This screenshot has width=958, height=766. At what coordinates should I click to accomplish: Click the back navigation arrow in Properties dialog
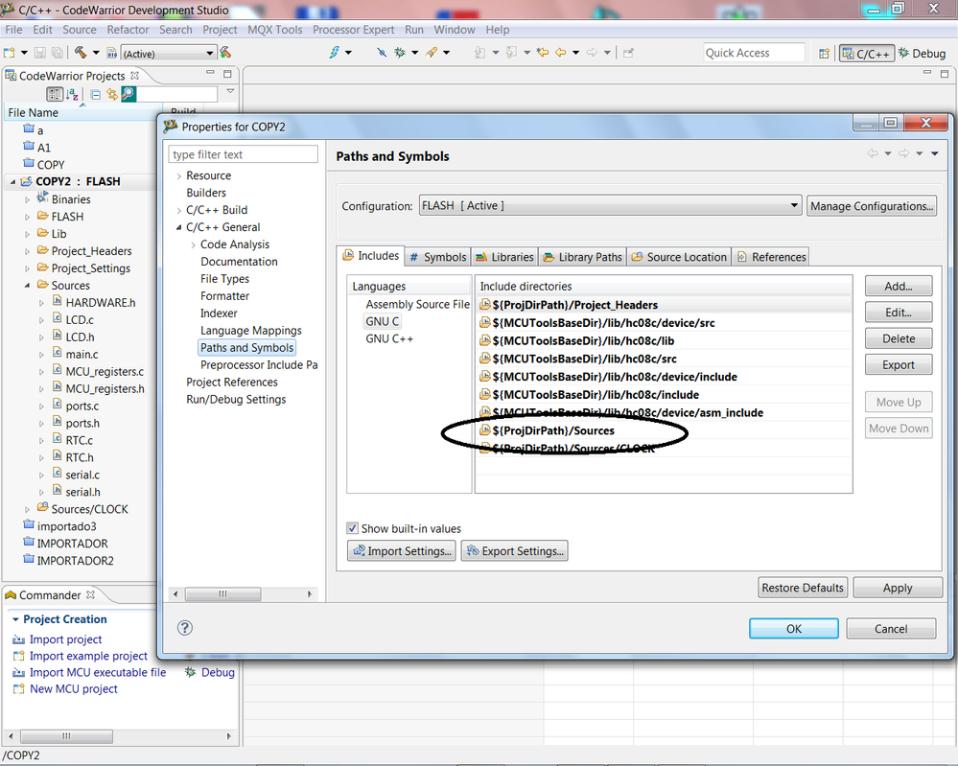pos(873,153)
